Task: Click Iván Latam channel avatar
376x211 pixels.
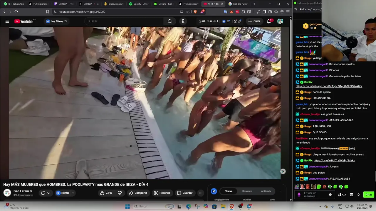Action: (7, 193)
